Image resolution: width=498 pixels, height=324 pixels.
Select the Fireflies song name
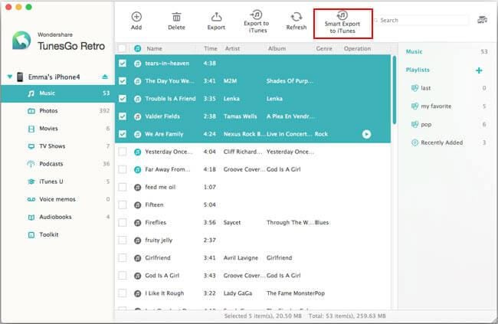(x=156, y=223)
